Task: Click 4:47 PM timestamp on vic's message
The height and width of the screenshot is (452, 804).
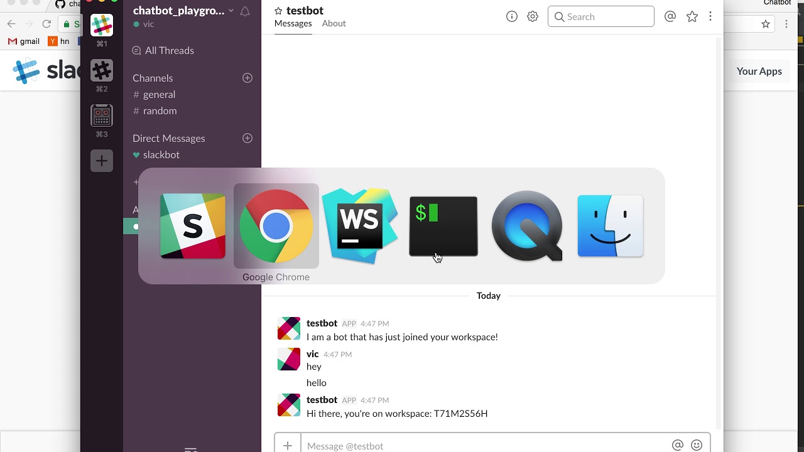Action: [337, 355]
